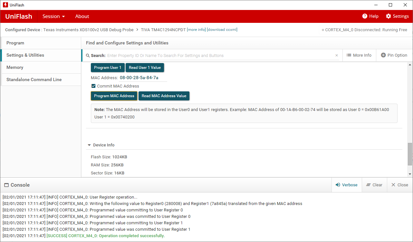
Task: Click the was committed to User Register 1 line
Action: (96, 229)
